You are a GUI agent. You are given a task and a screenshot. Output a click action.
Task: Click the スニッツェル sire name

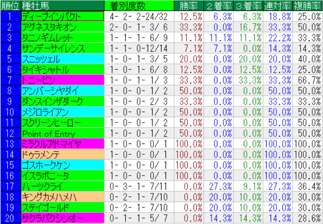[x=63, y=59]
